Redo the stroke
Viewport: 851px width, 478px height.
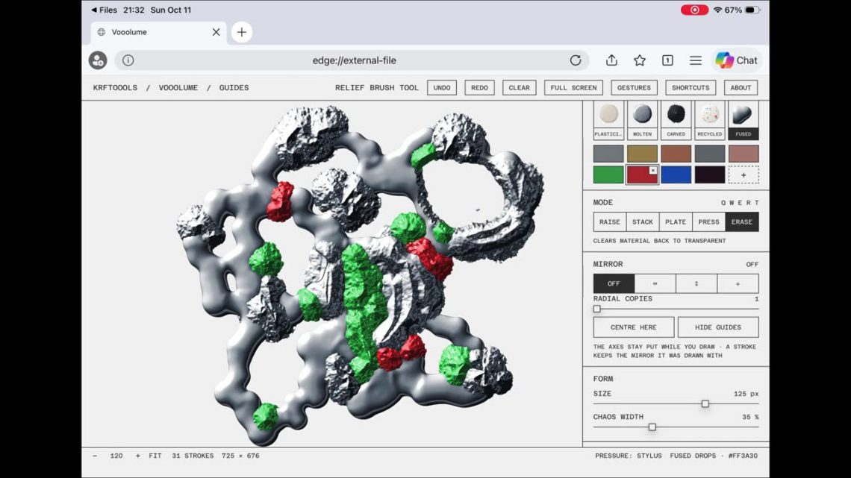click(x=479, y=88)
